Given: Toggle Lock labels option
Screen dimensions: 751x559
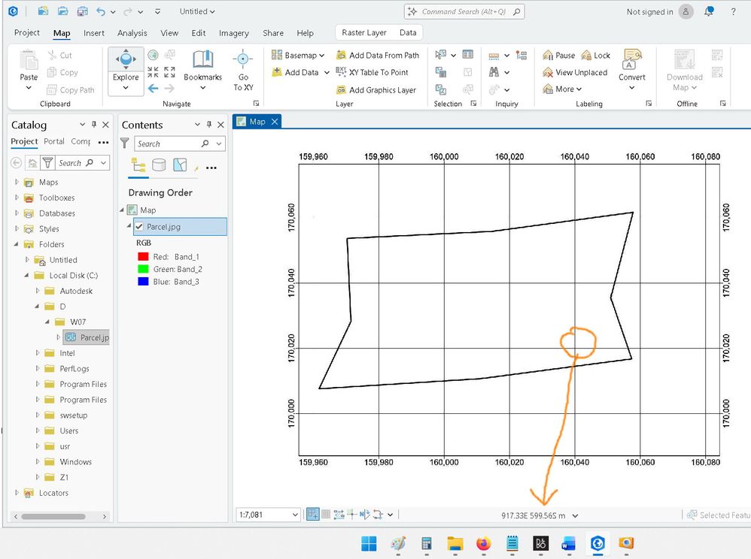Looking at the screenshot, I should (595, 55).
